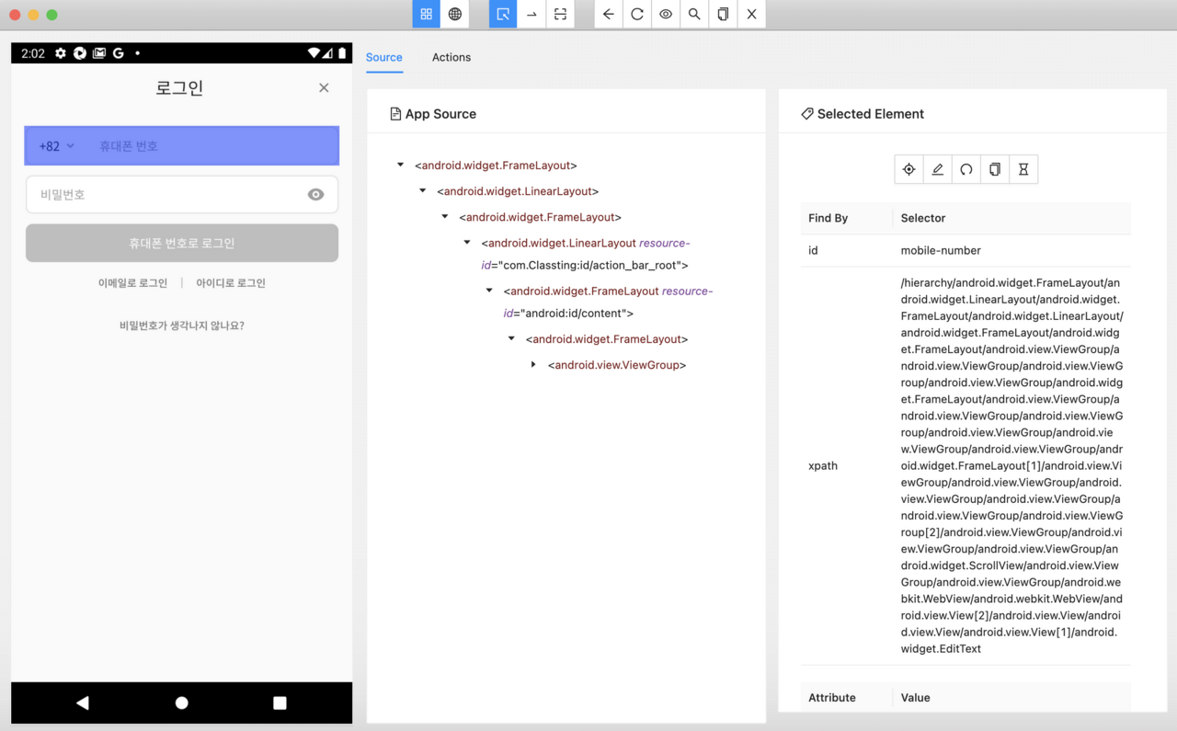
Task: Click the App Source panel title
Action: click(x=433, y=114)
